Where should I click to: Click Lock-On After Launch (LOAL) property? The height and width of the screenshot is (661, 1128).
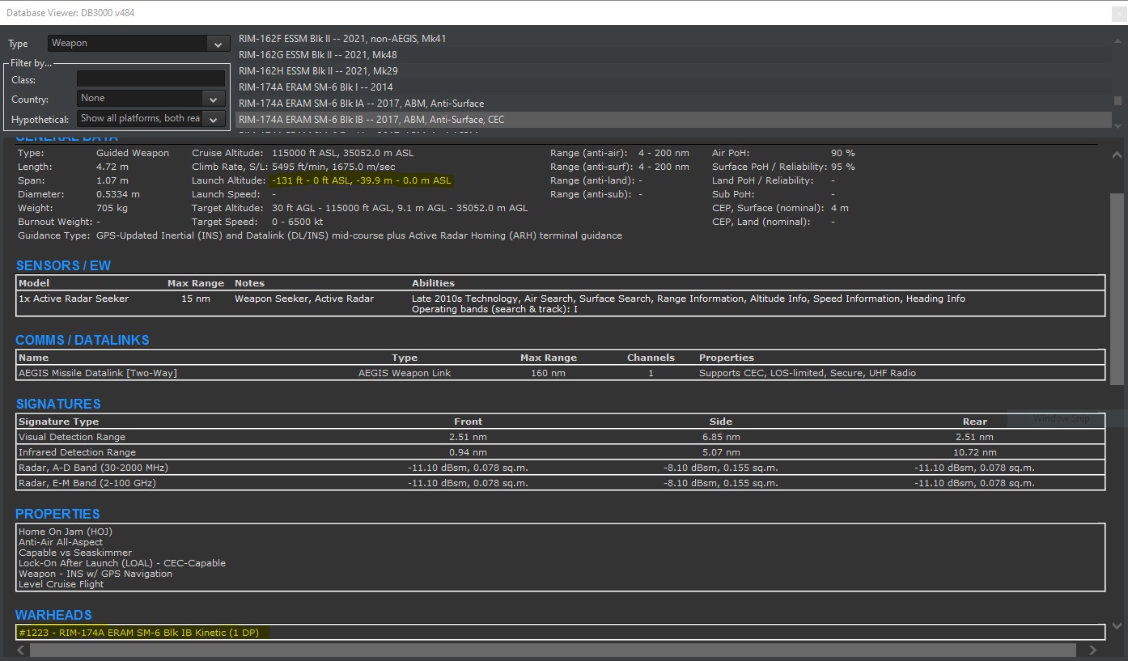(122, 563)
